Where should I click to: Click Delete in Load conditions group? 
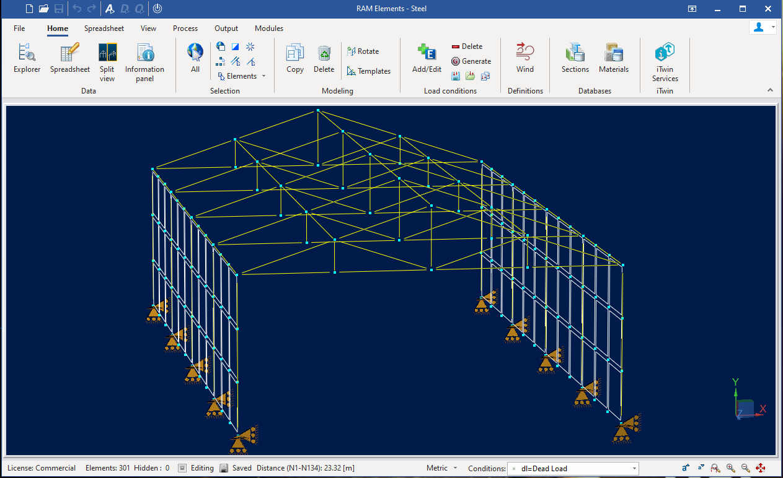point(467,46)
